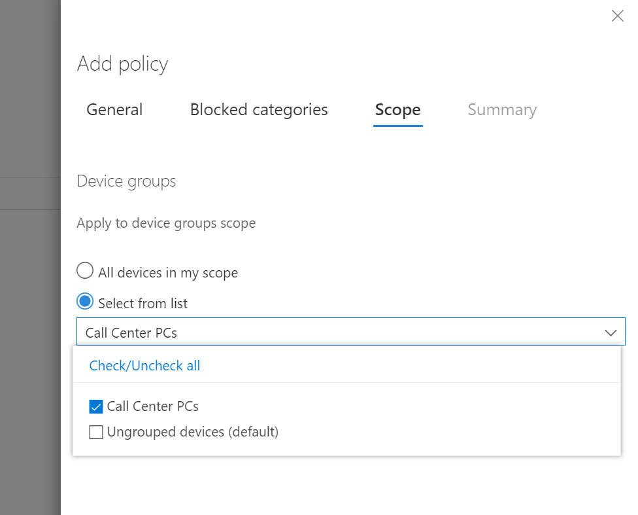
Task: Click the Ungrouped devices (default) option label
Action: pos(192,432)
